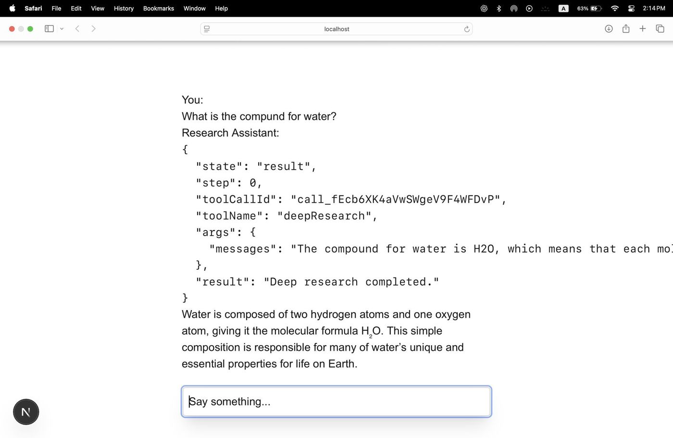Reload the localhost page

pos(466,29)
